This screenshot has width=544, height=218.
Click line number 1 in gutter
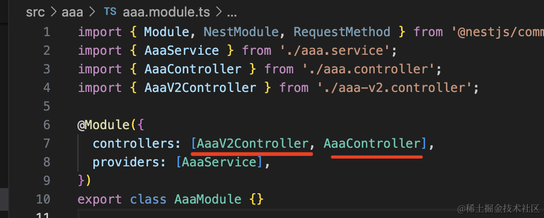[x=46, y=32]
